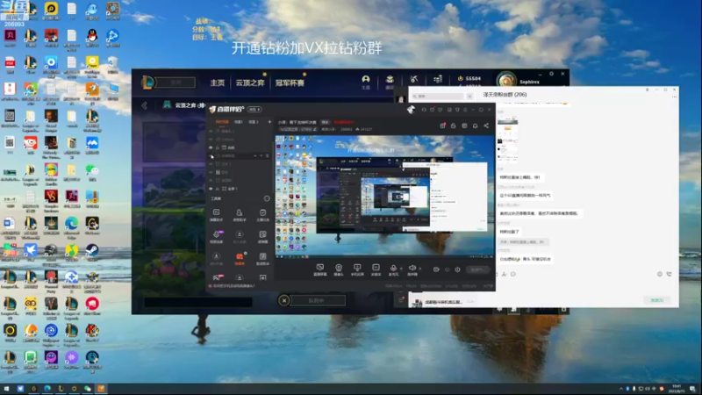
Task: Add a camera source in streaming toolbar
Action: tap(339, 269)
